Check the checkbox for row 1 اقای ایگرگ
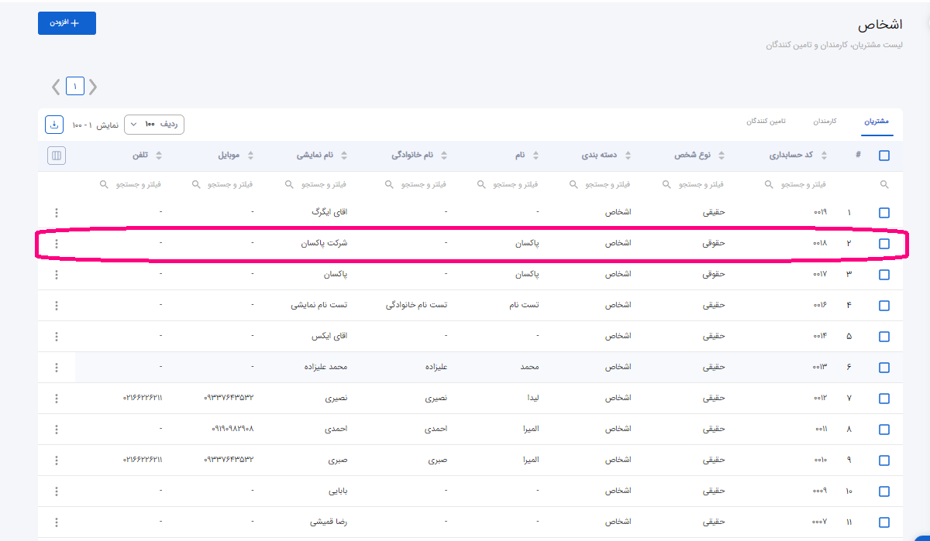The width and height of the screenshot is (930, 541). coord(884,213)
